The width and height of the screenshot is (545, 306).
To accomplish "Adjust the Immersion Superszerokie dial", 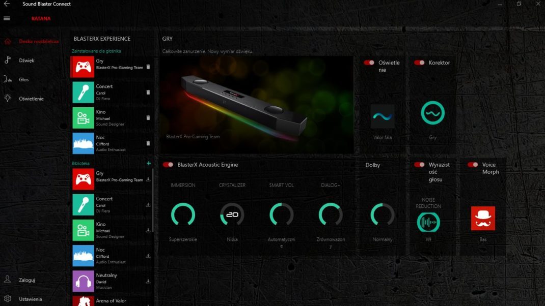I will pos(183,215).
